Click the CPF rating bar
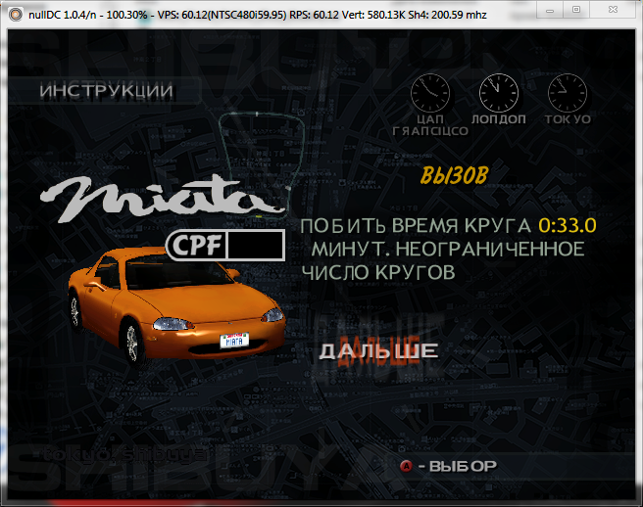 coord(225,246)
